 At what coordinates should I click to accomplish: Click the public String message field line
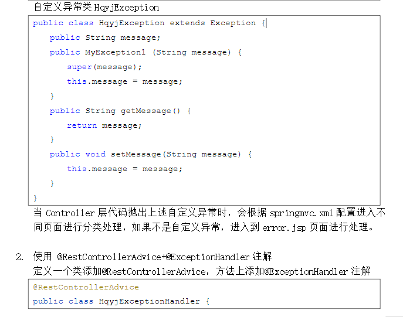click(x=105, y=38)
